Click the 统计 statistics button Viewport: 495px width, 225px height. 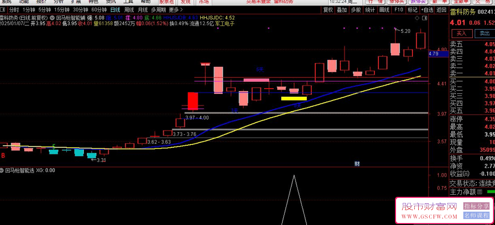[x=370, y=10]
